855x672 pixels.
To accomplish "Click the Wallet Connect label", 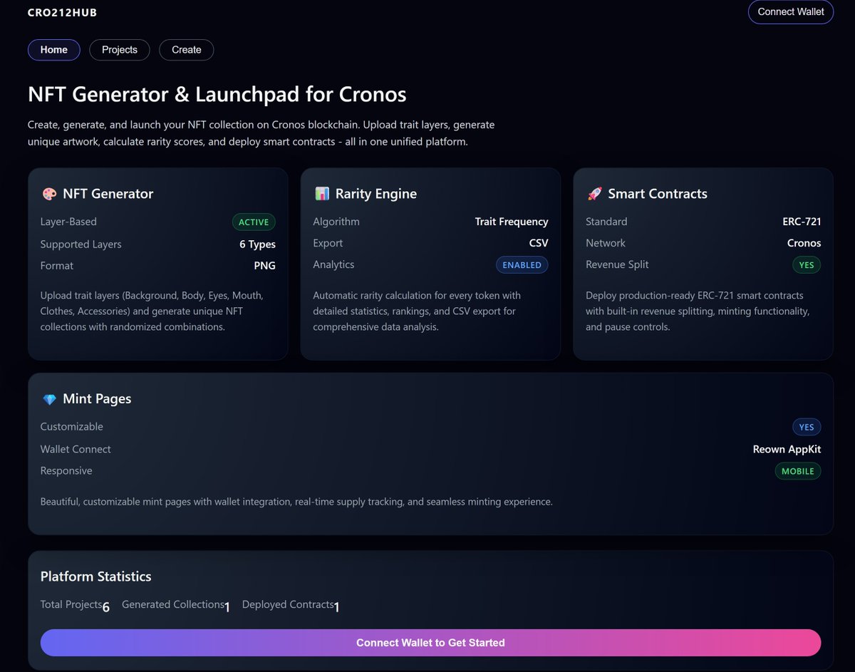I will (76, 450).
